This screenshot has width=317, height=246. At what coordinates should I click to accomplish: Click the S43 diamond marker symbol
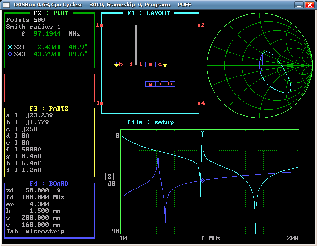pyautogui.click(x=10, y=54)
